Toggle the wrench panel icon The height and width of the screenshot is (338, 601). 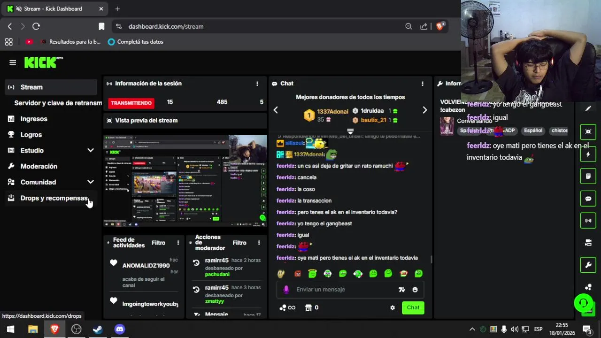[x=588, y=265]
